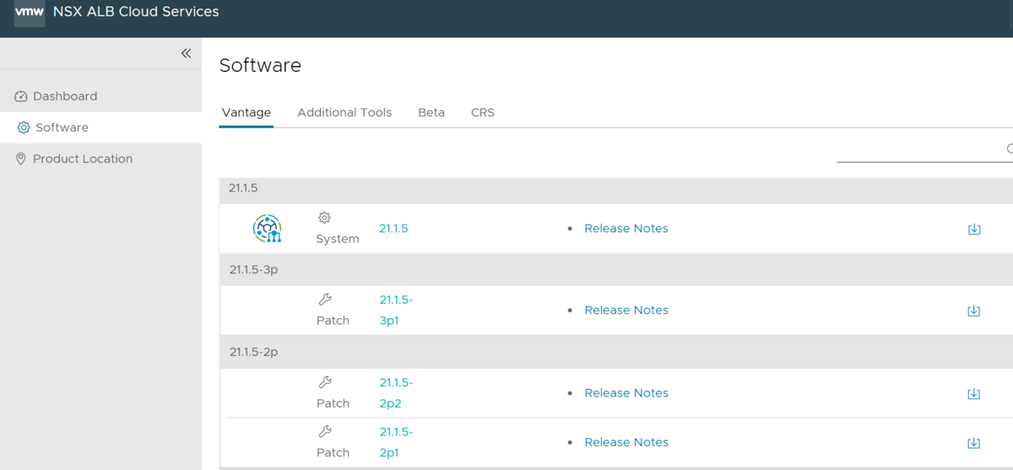Select Software in the sidebar
Screen dimensions: 1013x470
point(100,127)
